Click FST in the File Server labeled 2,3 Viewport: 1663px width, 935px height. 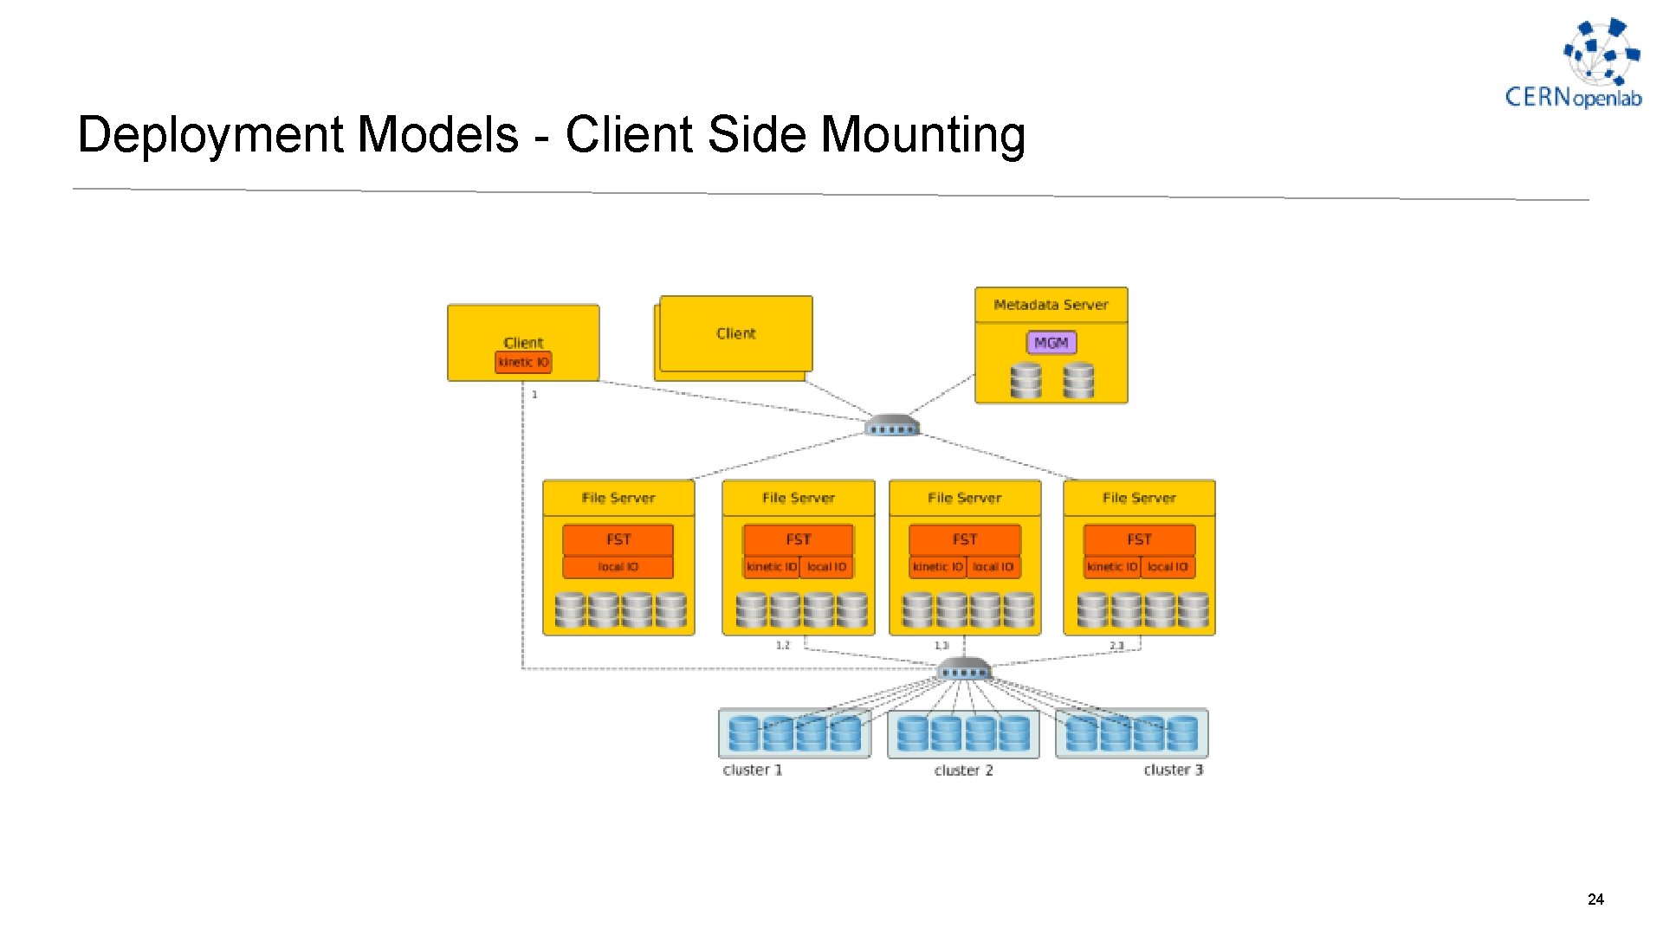[x=1139, y=539]
